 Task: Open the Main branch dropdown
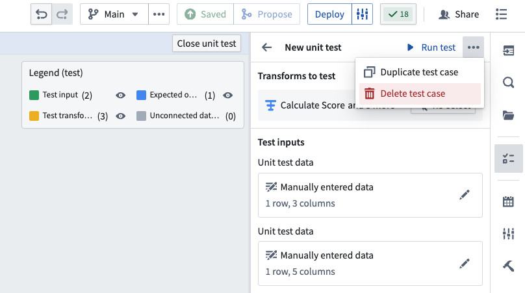(114, 14)
